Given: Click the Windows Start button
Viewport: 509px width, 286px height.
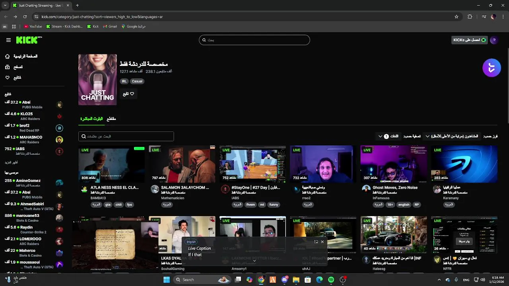Looking at the screenshot, I should pos(167,280).
